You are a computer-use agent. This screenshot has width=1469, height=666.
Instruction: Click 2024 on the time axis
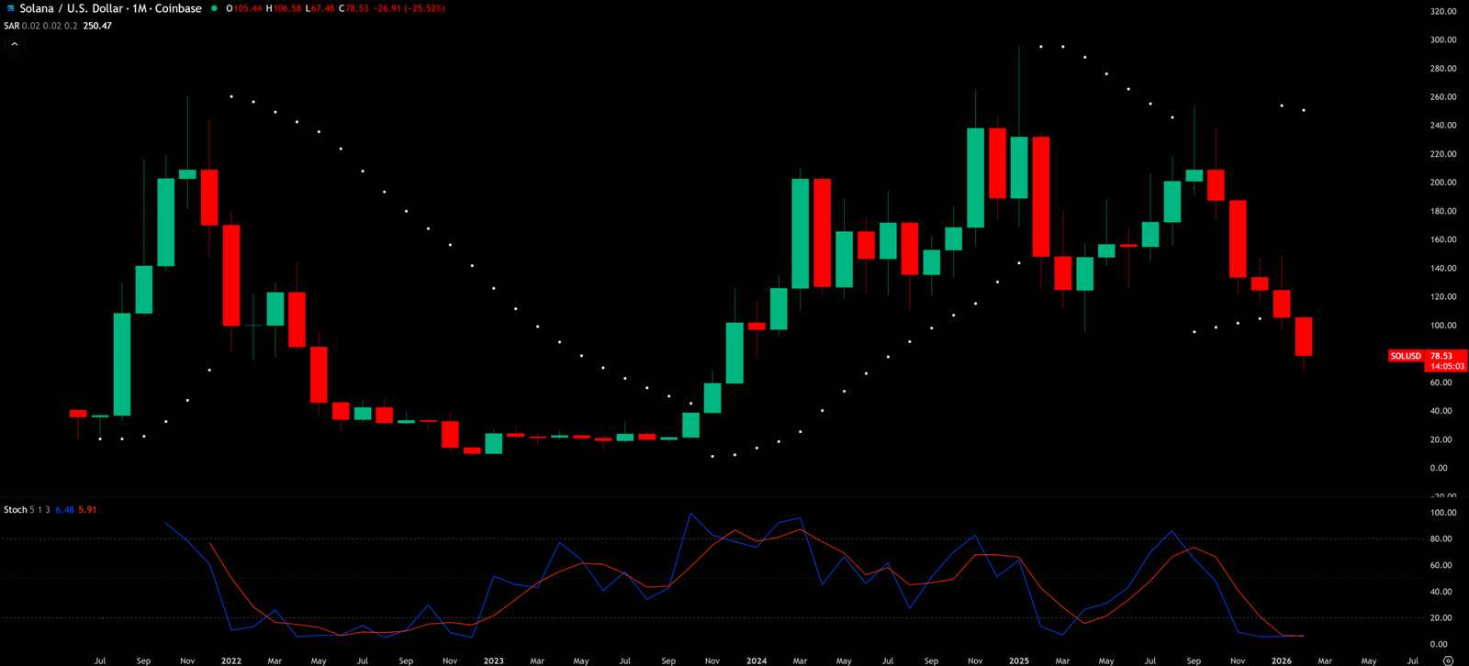[756, 660]
